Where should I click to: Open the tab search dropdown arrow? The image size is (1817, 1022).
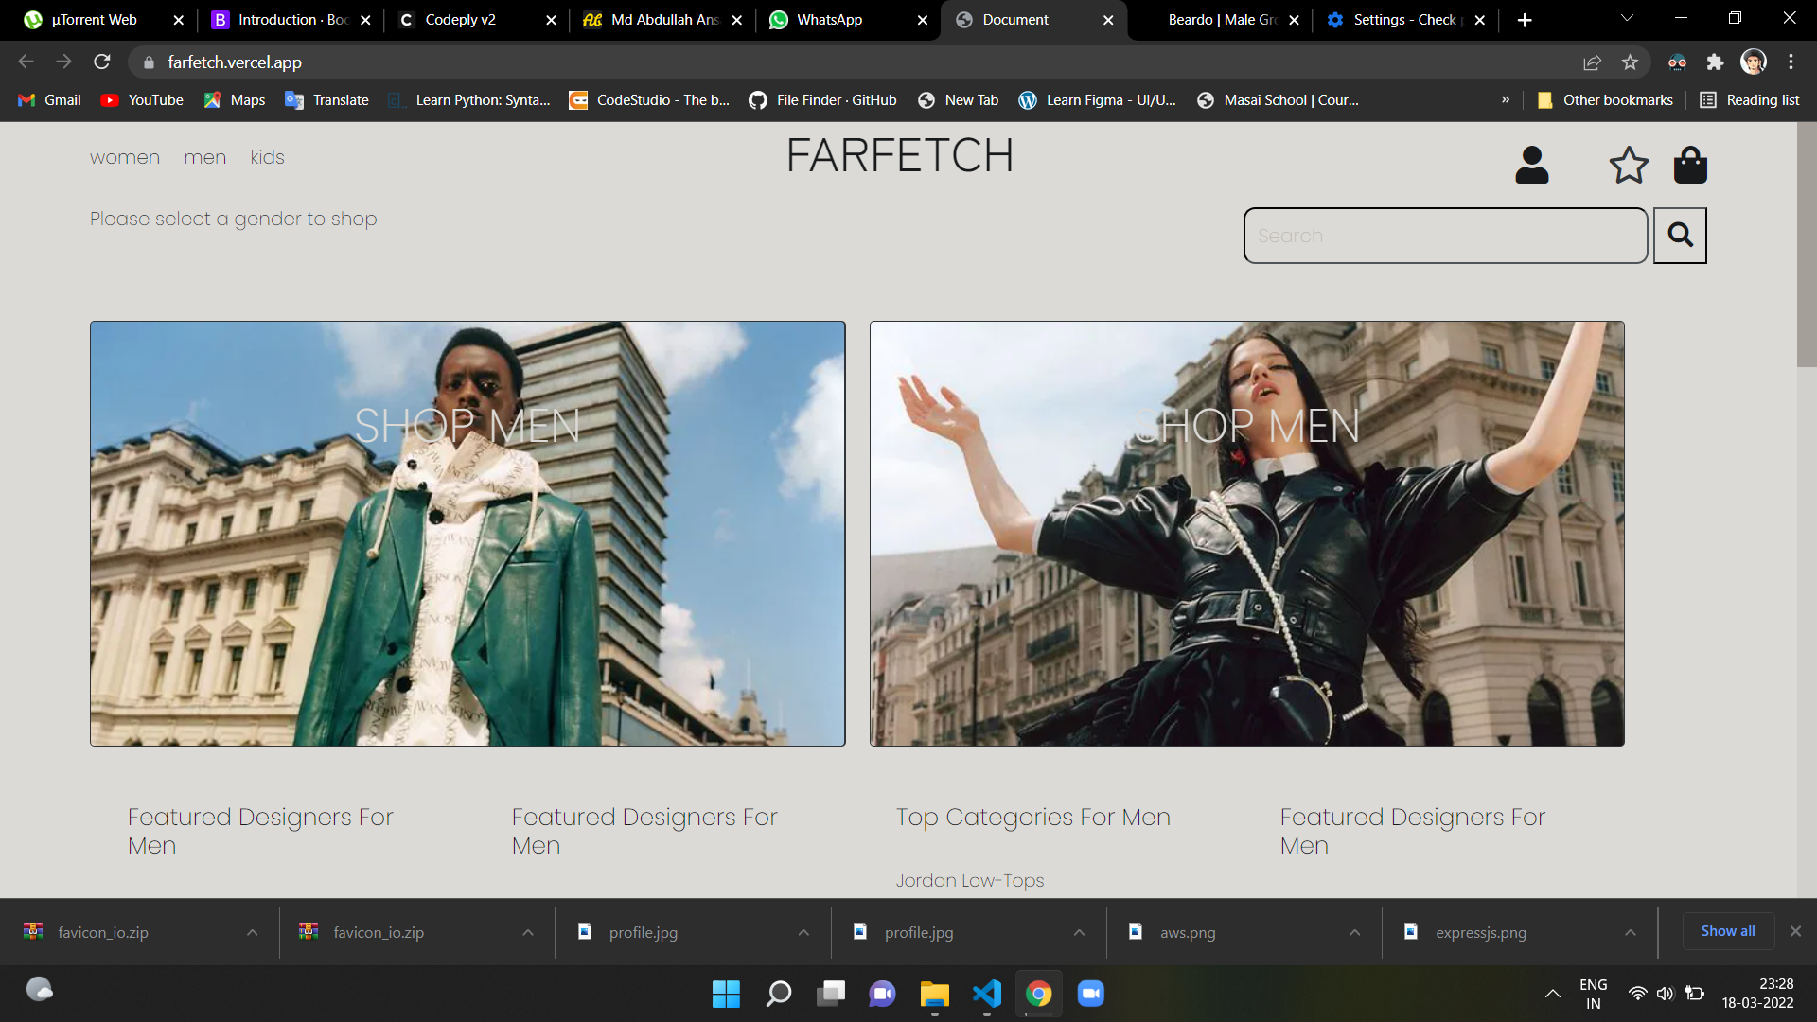point(1627,18)
